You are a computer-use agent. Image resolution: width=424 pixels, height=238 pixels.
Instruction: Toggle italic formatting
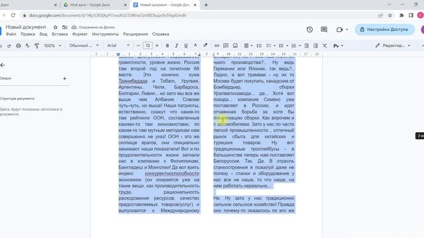pyautogui.click(x=177, y=46)
